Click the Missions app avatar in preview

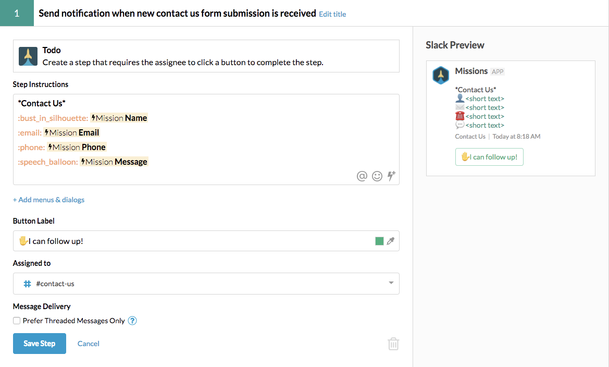click(x=441, y=75)
